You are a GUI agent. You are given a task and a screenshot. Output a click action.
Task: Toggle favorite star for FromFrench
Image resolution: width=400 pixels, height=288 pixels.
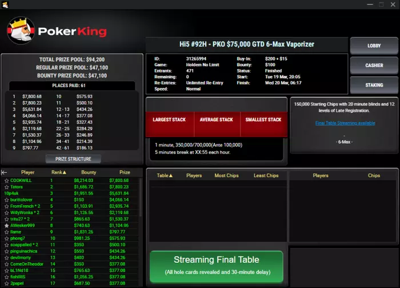(x=7, y=206)
